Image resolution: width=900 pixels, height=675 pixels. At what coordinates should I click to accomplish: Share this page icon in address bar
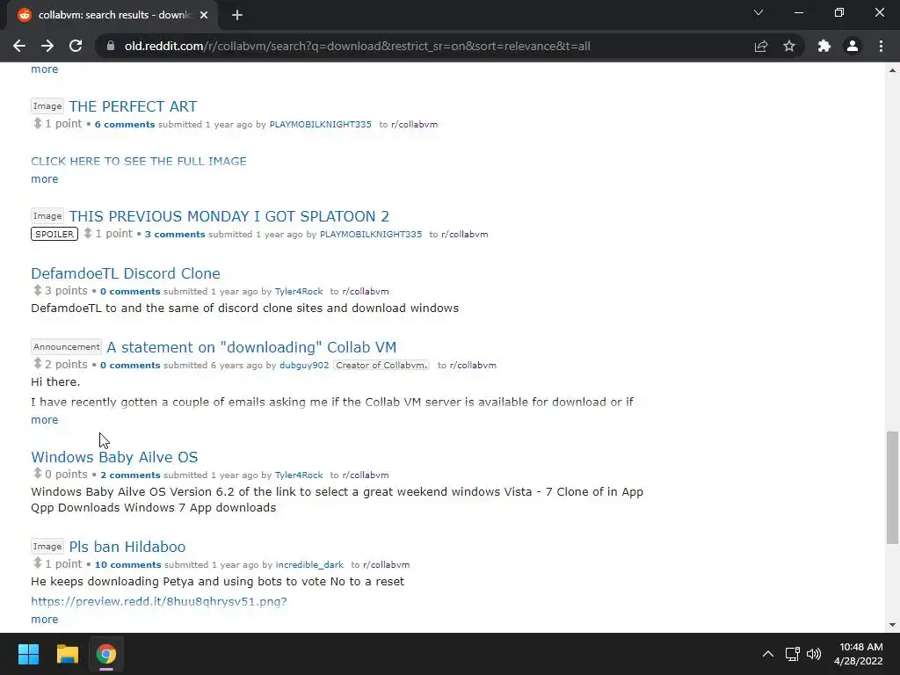[761, 46]
